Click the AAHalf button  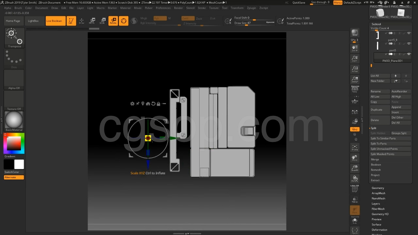355,80
